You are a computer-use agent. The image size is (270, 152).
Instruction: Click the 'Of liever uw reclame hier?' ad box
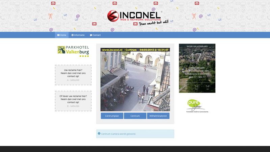click(x=73, y=101)
